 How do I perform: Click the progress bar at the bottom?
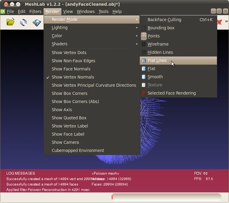[x=166, y=197]
